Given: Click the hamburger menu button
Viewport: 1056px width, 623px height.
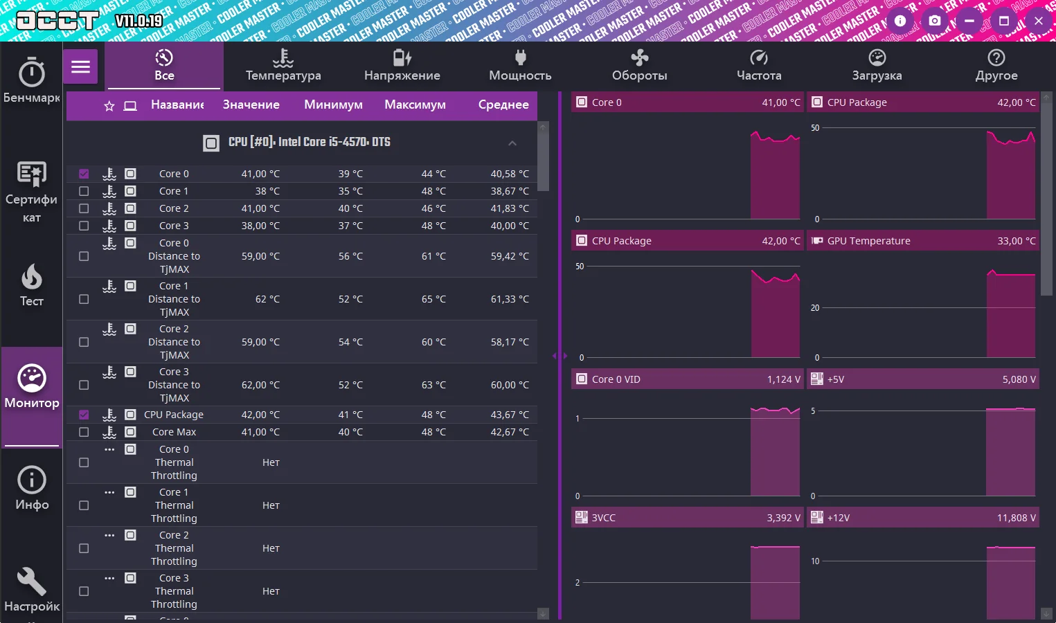Looking at the screenshot, I should (81, 67).
